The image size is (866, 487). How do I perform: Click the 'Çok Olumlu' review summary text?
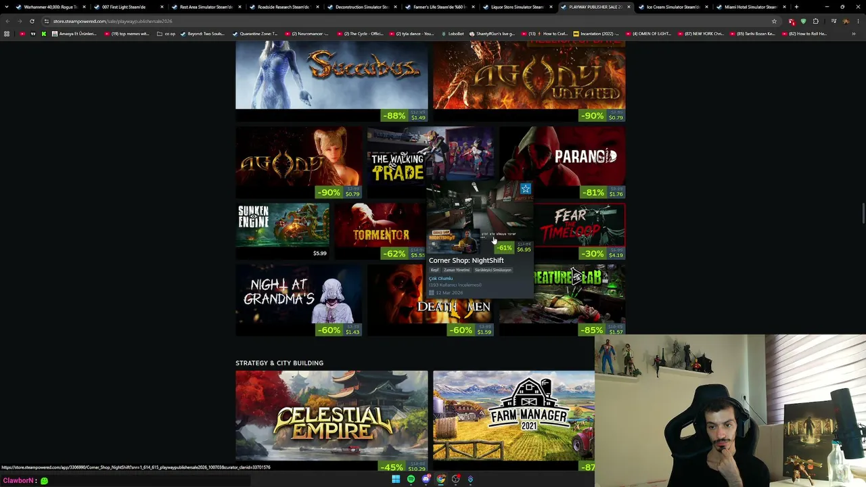pos(440,279)
